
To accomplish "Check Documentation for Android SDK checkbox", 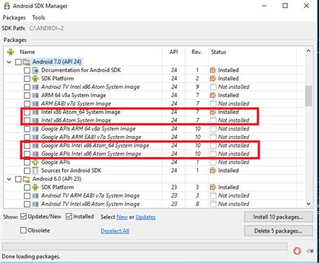I will [x=27, y=70].
